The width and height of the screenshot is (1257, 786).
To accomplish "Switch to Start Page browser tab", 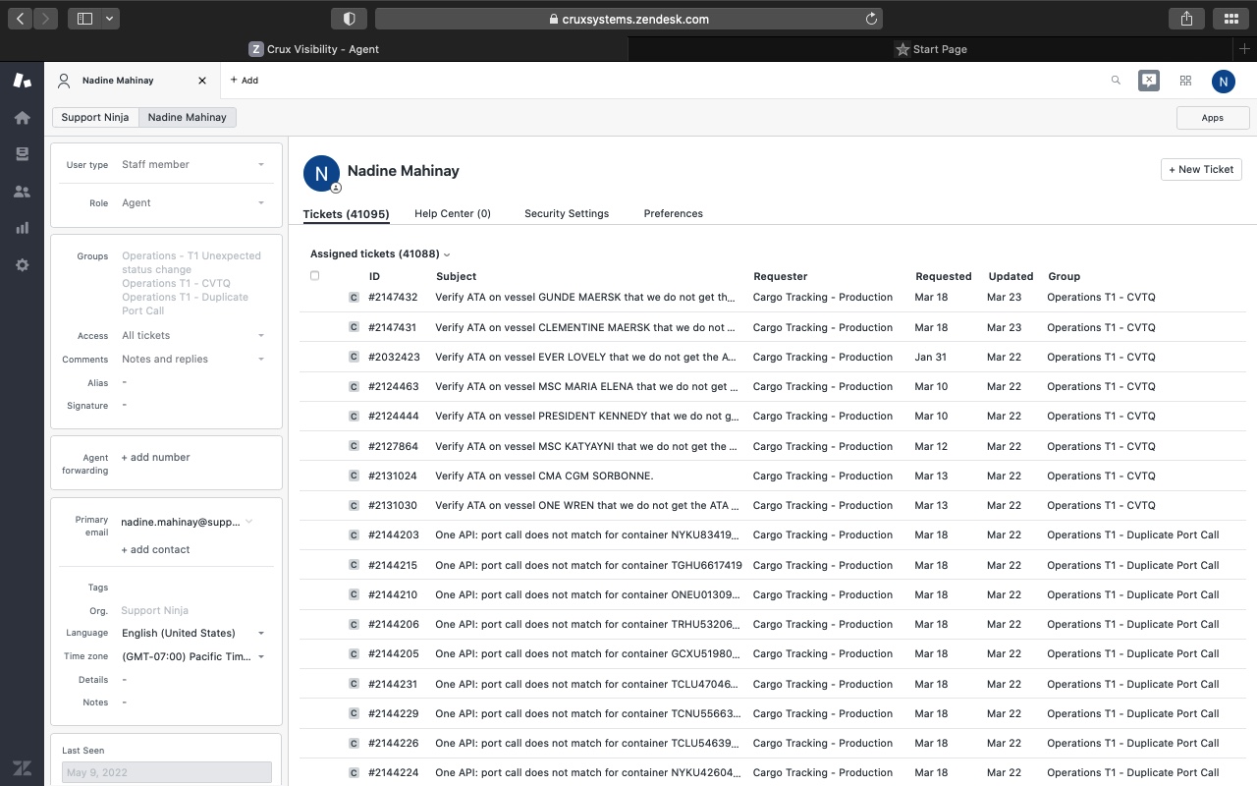I will (x=931, y=49).
